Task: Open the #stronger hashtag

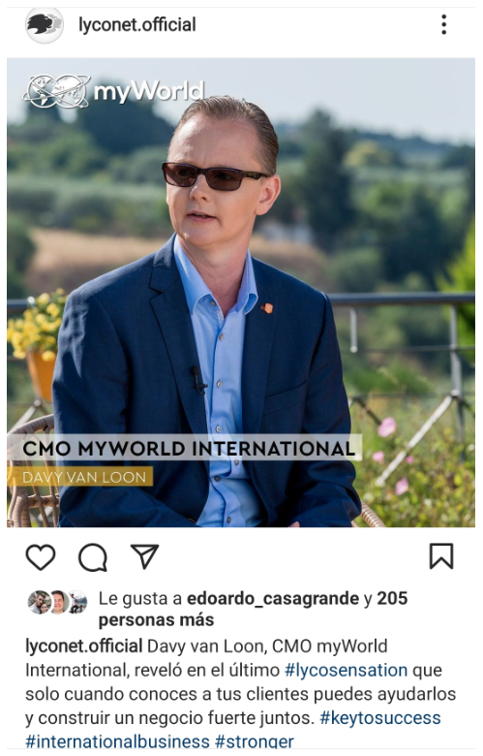Action: point(255,741)
